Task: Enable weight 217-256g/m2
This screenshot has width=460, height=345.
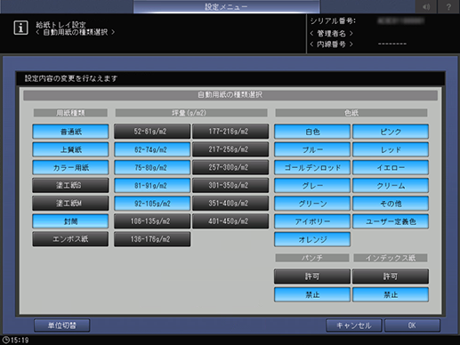Action: (x=230, y=149)
